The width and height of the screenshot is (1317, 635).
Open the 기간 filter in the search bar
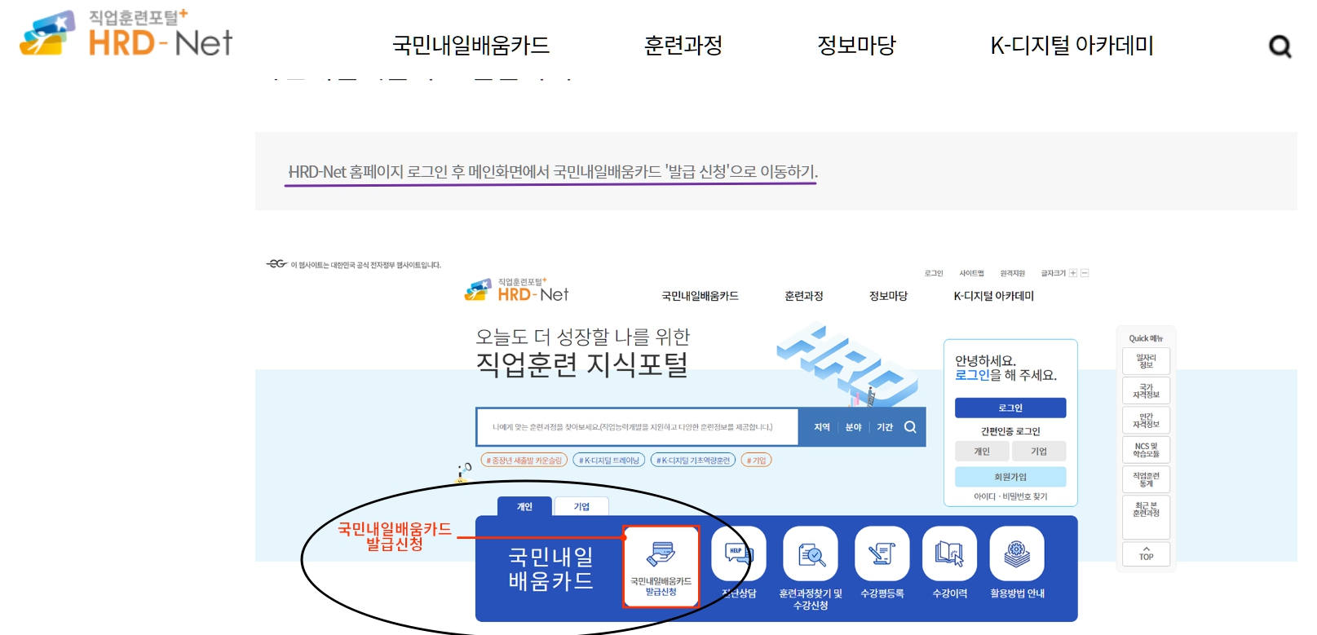[x=885, y=427]
